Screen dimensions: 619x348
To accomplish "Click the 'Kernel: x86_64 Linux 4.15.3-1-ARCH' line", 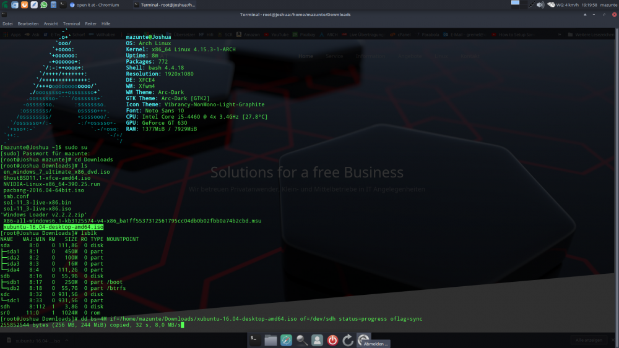I will [181, 49].
